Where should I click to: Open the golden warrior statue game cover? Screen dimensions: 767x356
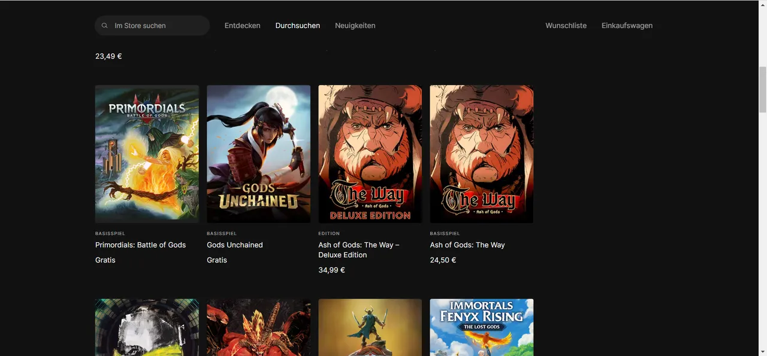tap(370, 327)
